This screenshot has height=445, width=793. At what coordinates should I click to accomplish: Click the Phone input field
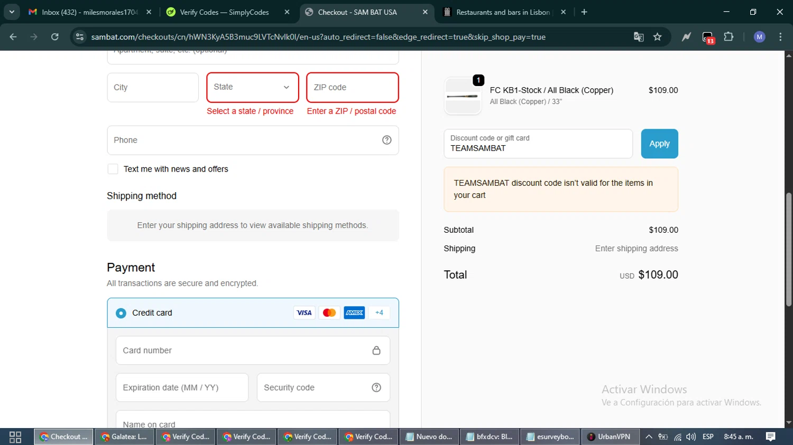(253, 140)
